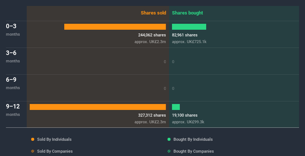Click the striped Bought By Companies legend icon
The height and width of the screenshot is (156, 305).
[x=169, y=151]
